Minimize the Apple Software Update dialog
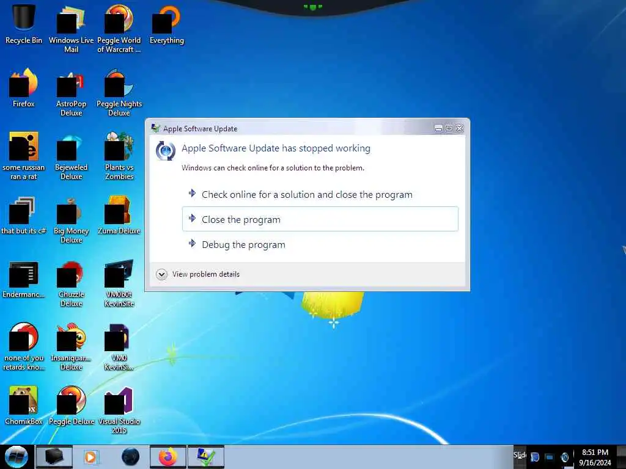 pyautogui.click(x=438, y=128)
